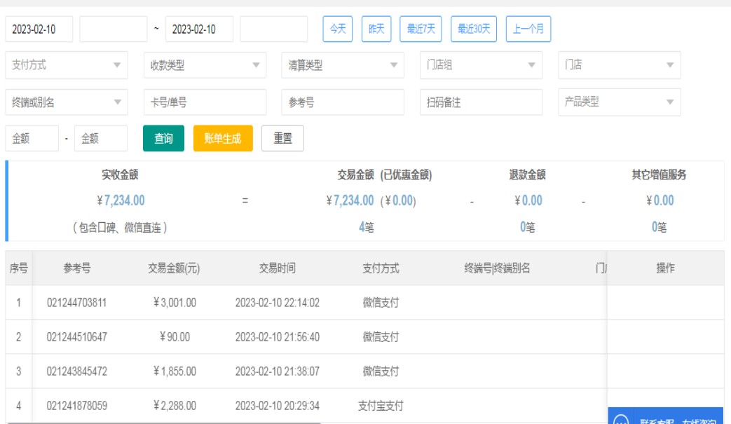Viewport: 731px width, 424px height.
Task: Focus the 参考号 search field
Action: point(343,102)
